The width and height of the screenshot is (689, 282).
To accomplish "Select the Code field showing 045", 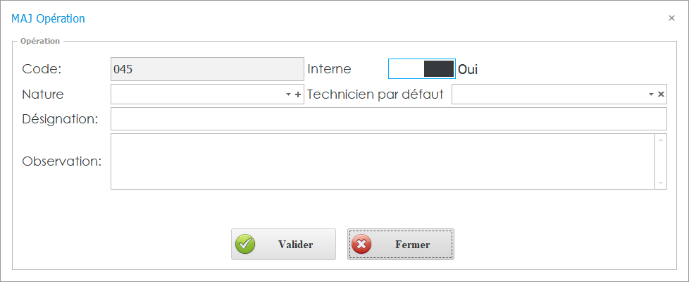I will point(207,69).
